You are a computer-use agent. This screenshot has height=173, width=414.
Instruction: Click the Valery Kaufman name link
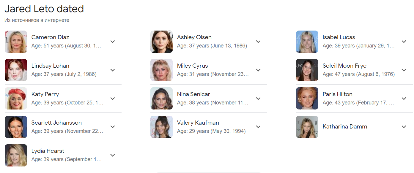click(198, 123)
